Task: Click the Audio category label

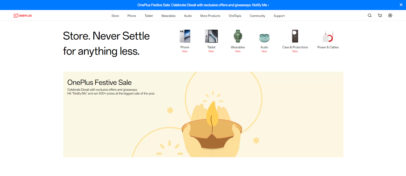Action: [264, 47]
